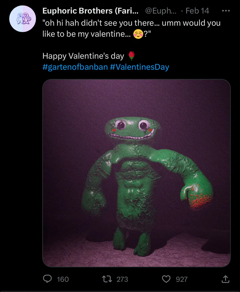Open the three-dot more options menu
Viewport: 240px width, 292px height.
pos(226,11)
